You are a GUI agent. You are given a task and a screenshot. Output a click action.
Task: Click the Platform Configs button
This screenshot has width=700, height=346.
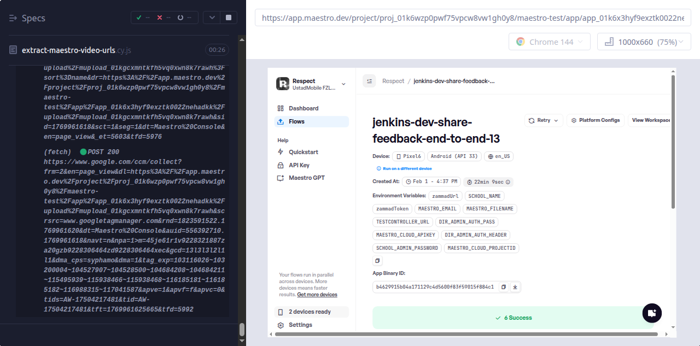tap(596, 120)
